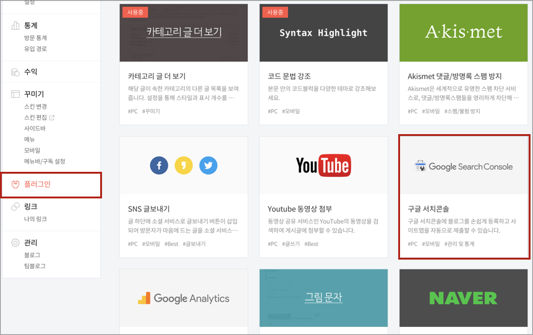
Task: Click the 꾸미기 layout icon
Action: pyautogui.click(x=15, y=94)
